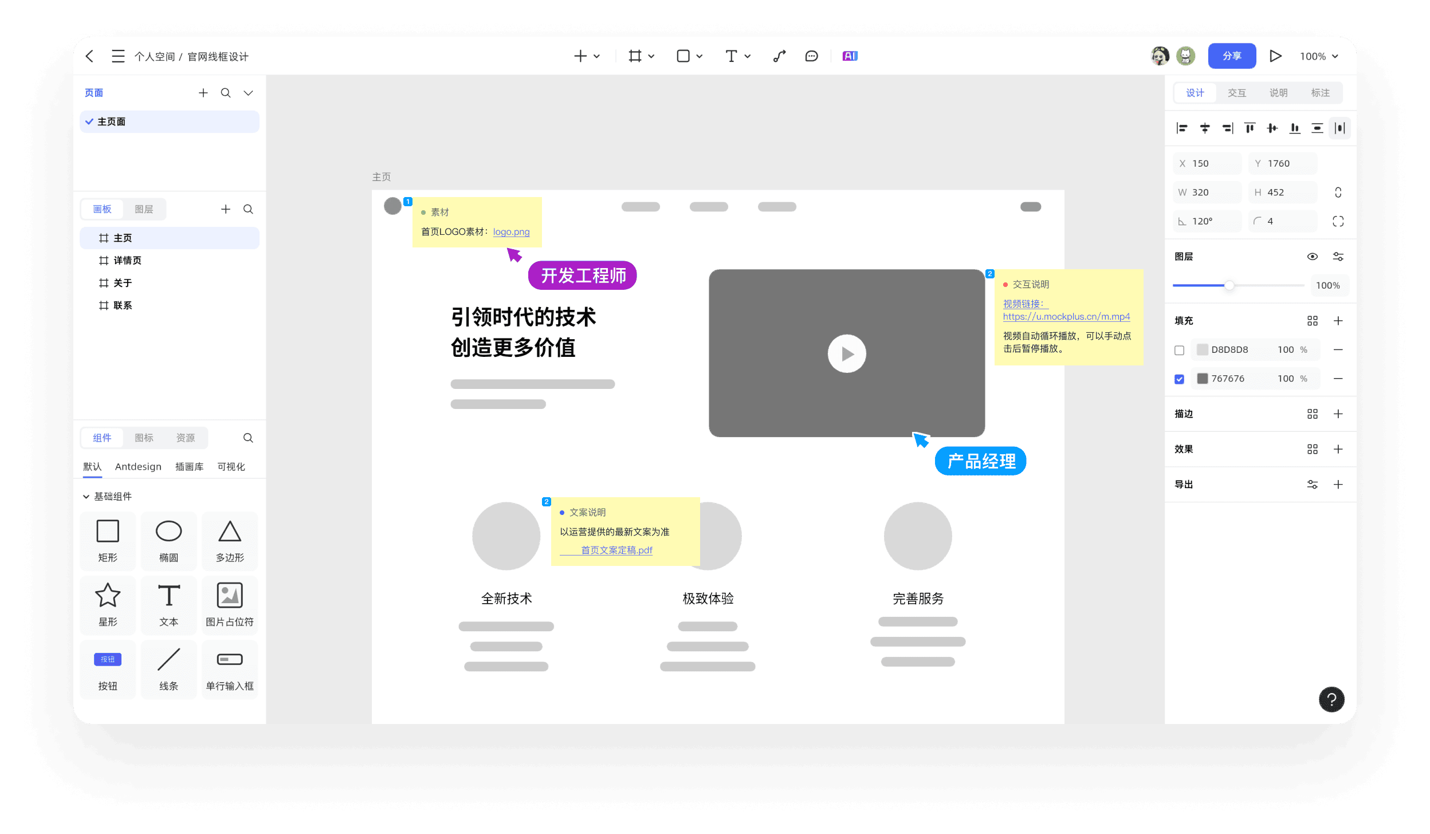The image size is (1430, 834).
Task: Switch to the 交互 tab
Action: tap(1236, 93)
